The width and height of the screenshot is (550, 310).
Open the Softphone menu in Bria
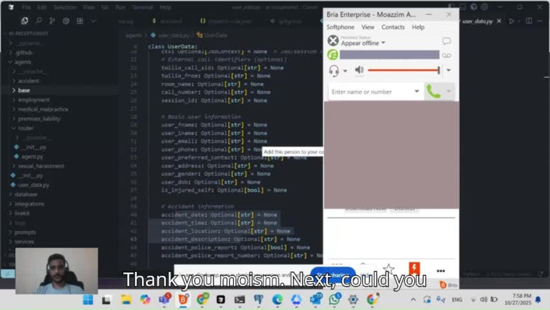click(340, 27)
